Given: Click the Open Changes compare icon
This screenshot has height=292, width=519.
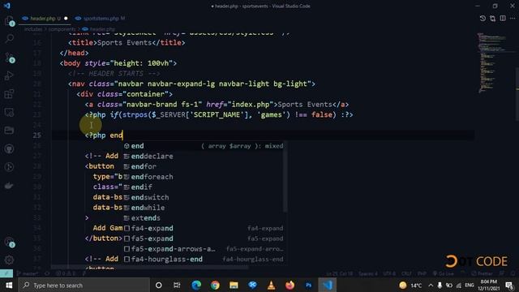Looking at the screenshot, I should [x=492, y=18].
